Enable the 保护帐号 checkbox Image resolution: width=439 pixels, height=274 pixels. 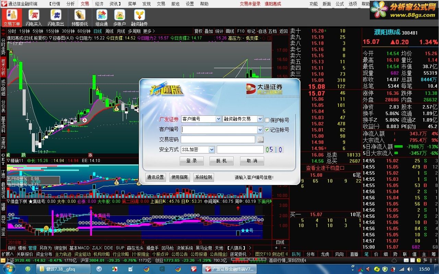tap(267, 120)
